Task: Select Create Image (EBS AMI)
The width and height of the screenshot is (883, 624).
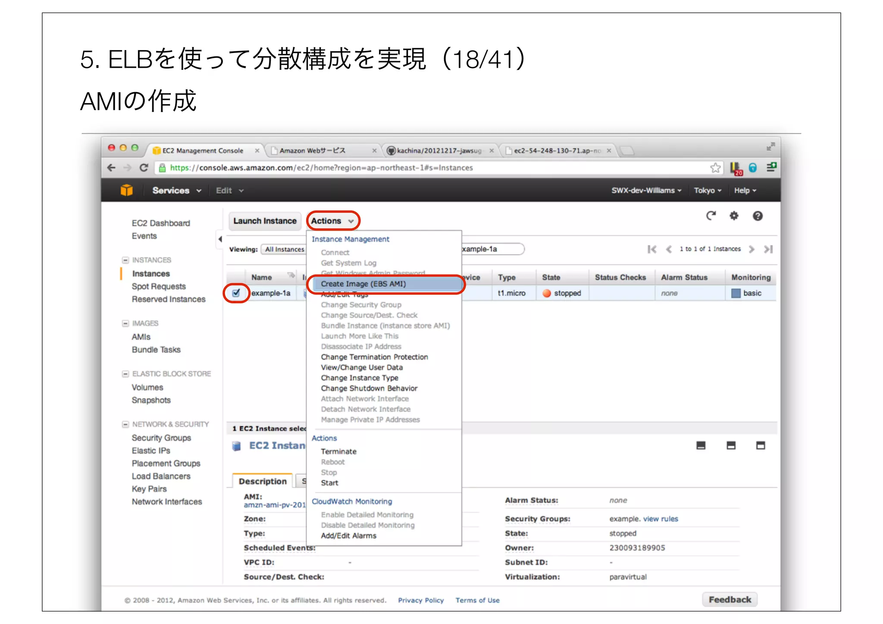Action: (363, 284)
